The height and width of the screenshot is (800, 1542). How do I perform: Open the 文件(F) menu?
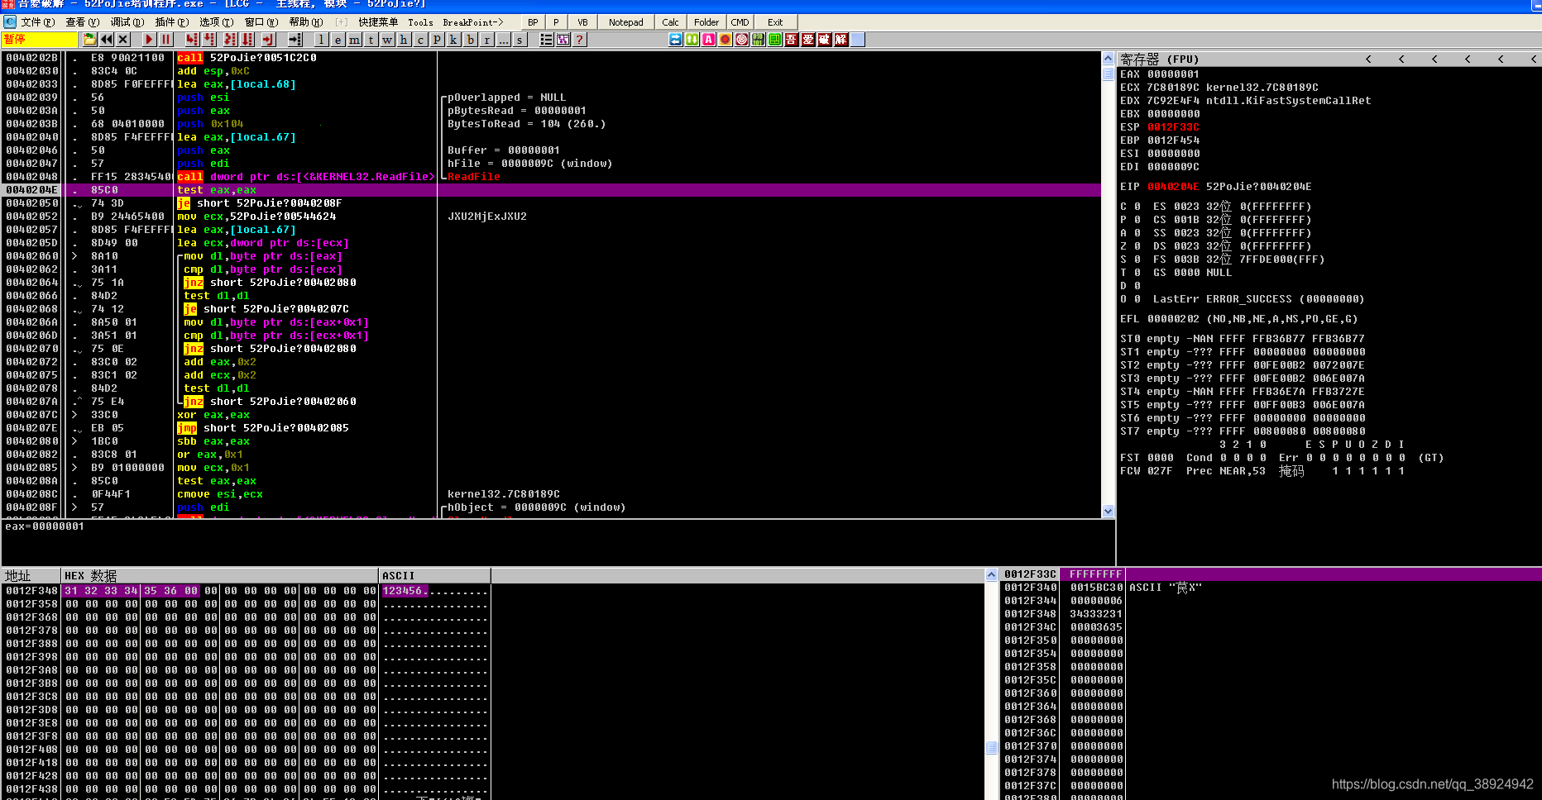(38, 22)
